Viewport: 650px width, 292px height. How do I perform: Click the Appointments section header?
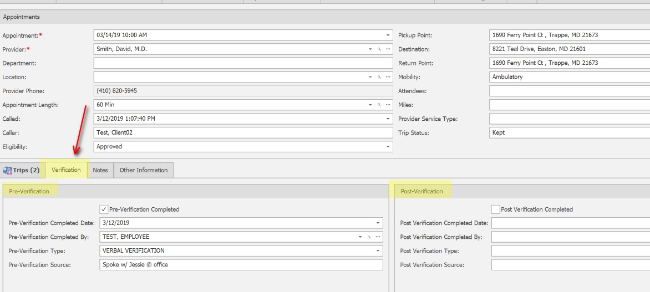coord(325,17)
